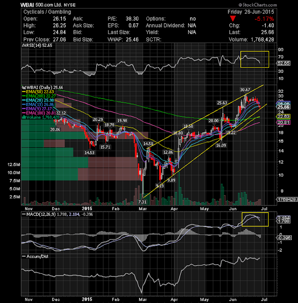Screen dimensions: 298x303
Task: Click the VWAP value 25.46
Action: (x=132, y=39)
